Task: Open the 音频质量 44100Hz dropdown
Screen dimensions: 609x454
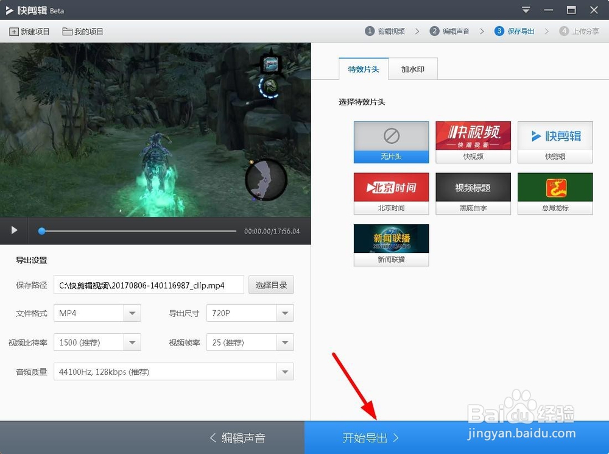Action: (174, 372)
